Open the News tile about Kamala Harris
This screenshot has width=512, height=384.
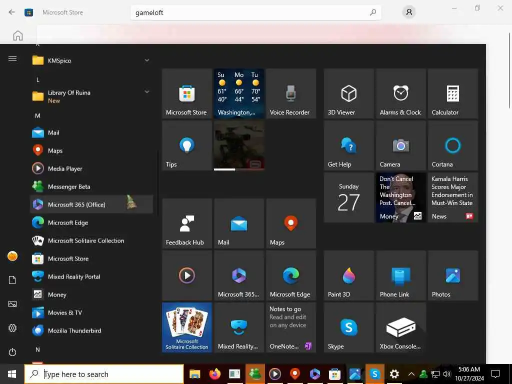[x=453, y=197]
